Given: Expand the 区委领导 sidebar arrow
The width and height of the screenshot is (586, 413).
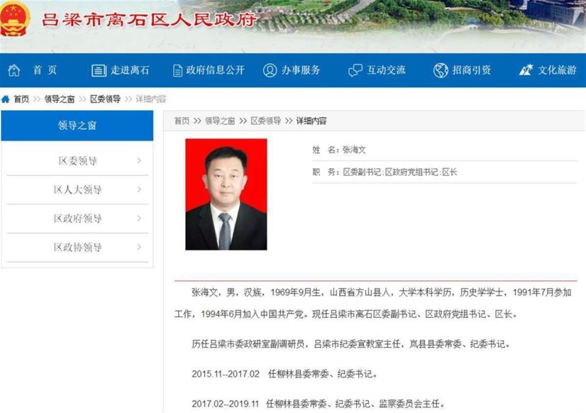Looking at the screenshot, I should pos(139,161).
